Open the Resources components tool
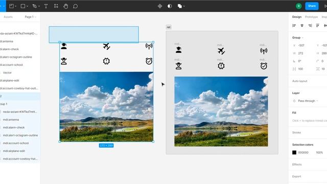 click(x=56, y=6)
